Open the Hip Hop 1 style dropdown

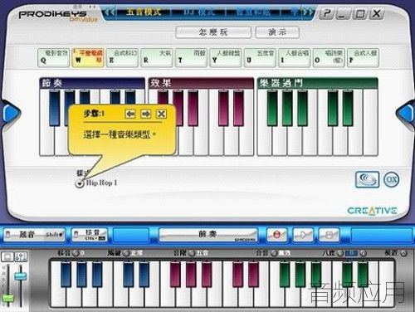point(80,183)
